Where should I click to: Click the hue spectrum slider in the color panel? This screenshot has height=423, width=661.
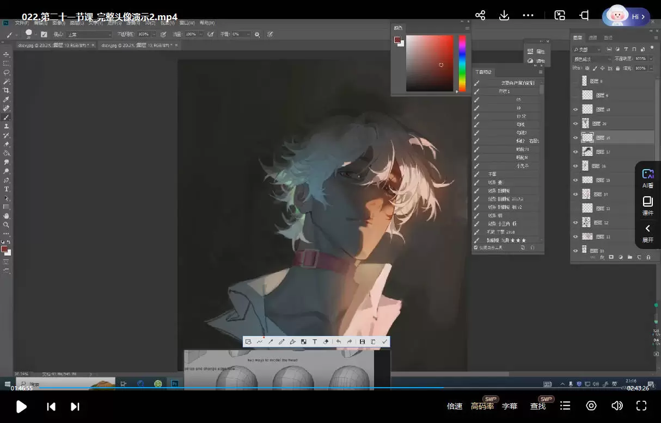tap(462, 64)
